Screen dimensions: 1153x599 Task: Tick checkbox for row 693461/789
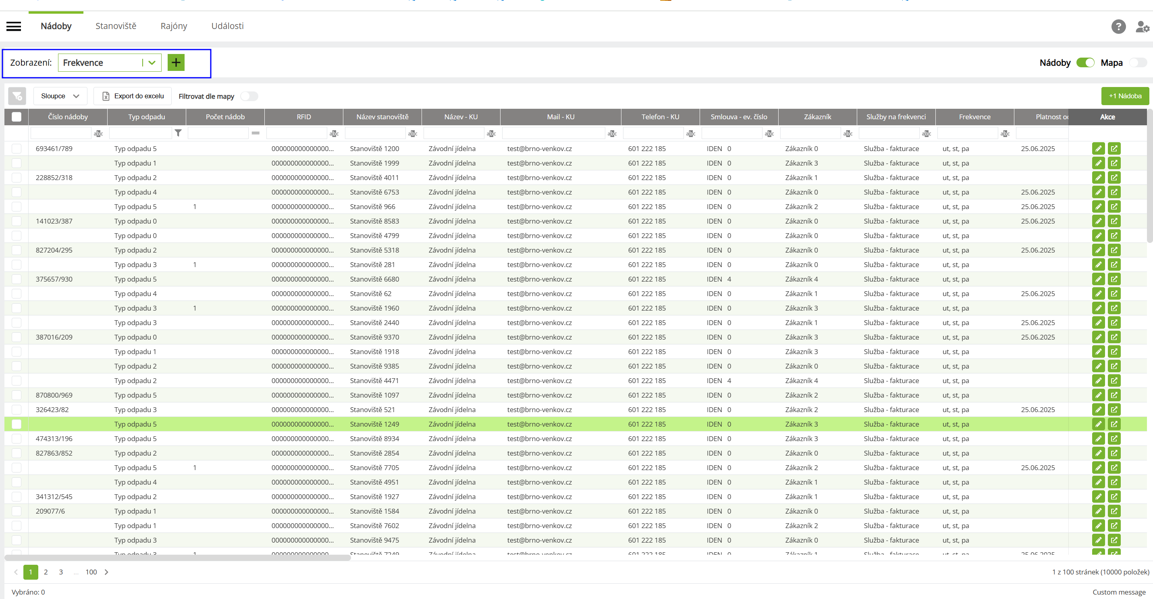coord(17,149)
